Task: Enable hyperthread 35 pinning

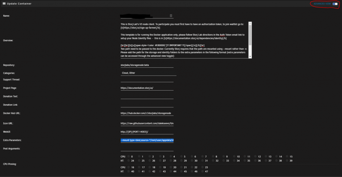Action: 245,161
